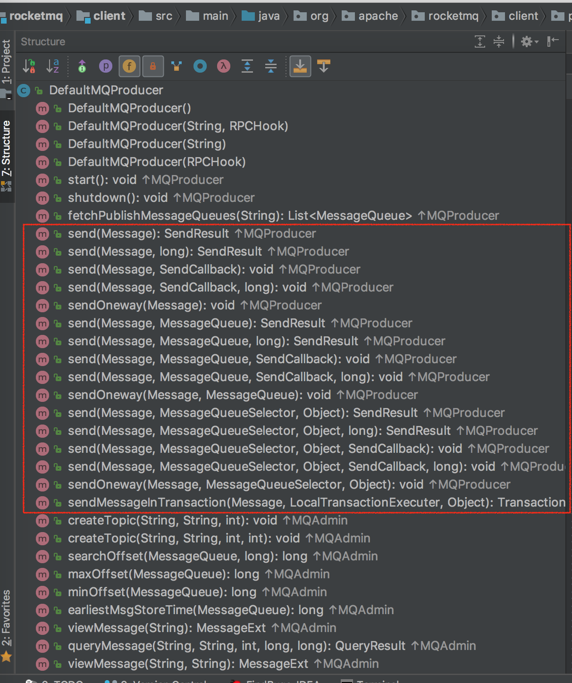The width and height of the screenshot is (572, 683).
Task: Select queryMessage method returning QueryResult
Action: (x=272, y=646)
